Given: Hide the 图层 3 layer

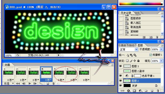Looking at the screenshot, I should click(x=120, y=66).
